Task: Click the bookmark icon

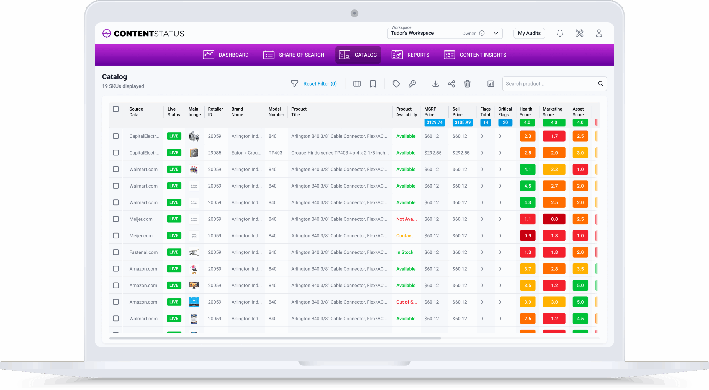Action: 373,84
